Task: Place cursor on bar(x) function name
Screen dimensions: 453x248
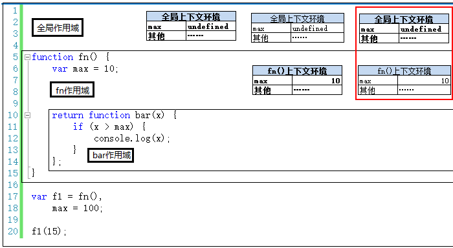Action: 149,116
